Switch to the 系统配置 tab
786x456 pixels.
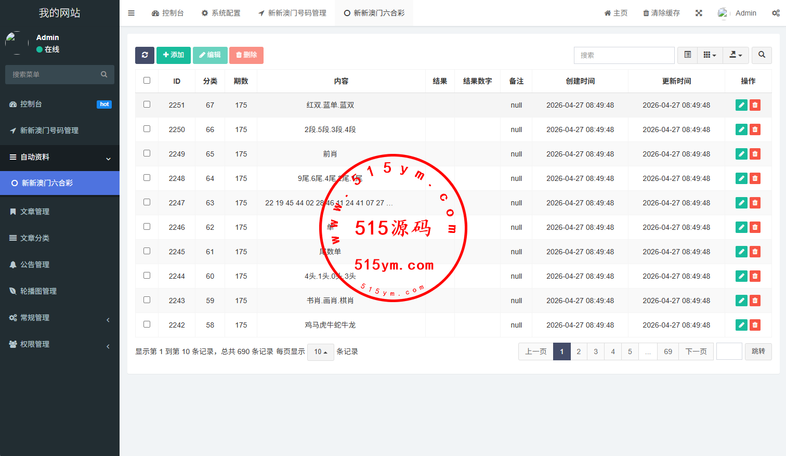[221, 13]
